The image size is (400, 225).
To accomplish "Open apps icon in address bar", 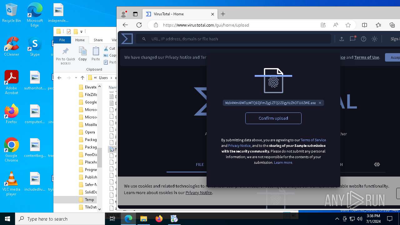I will (x=323, y=25).
